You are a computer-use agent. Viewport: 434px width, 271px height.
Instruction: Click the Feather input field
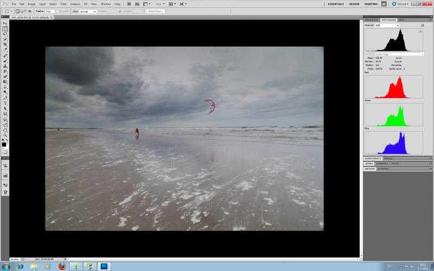49,11
